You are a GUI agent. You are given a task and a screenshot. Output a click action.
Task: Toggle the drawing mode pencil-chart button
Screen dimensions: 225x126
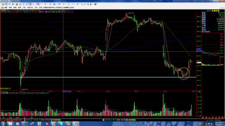pos(38,4)
